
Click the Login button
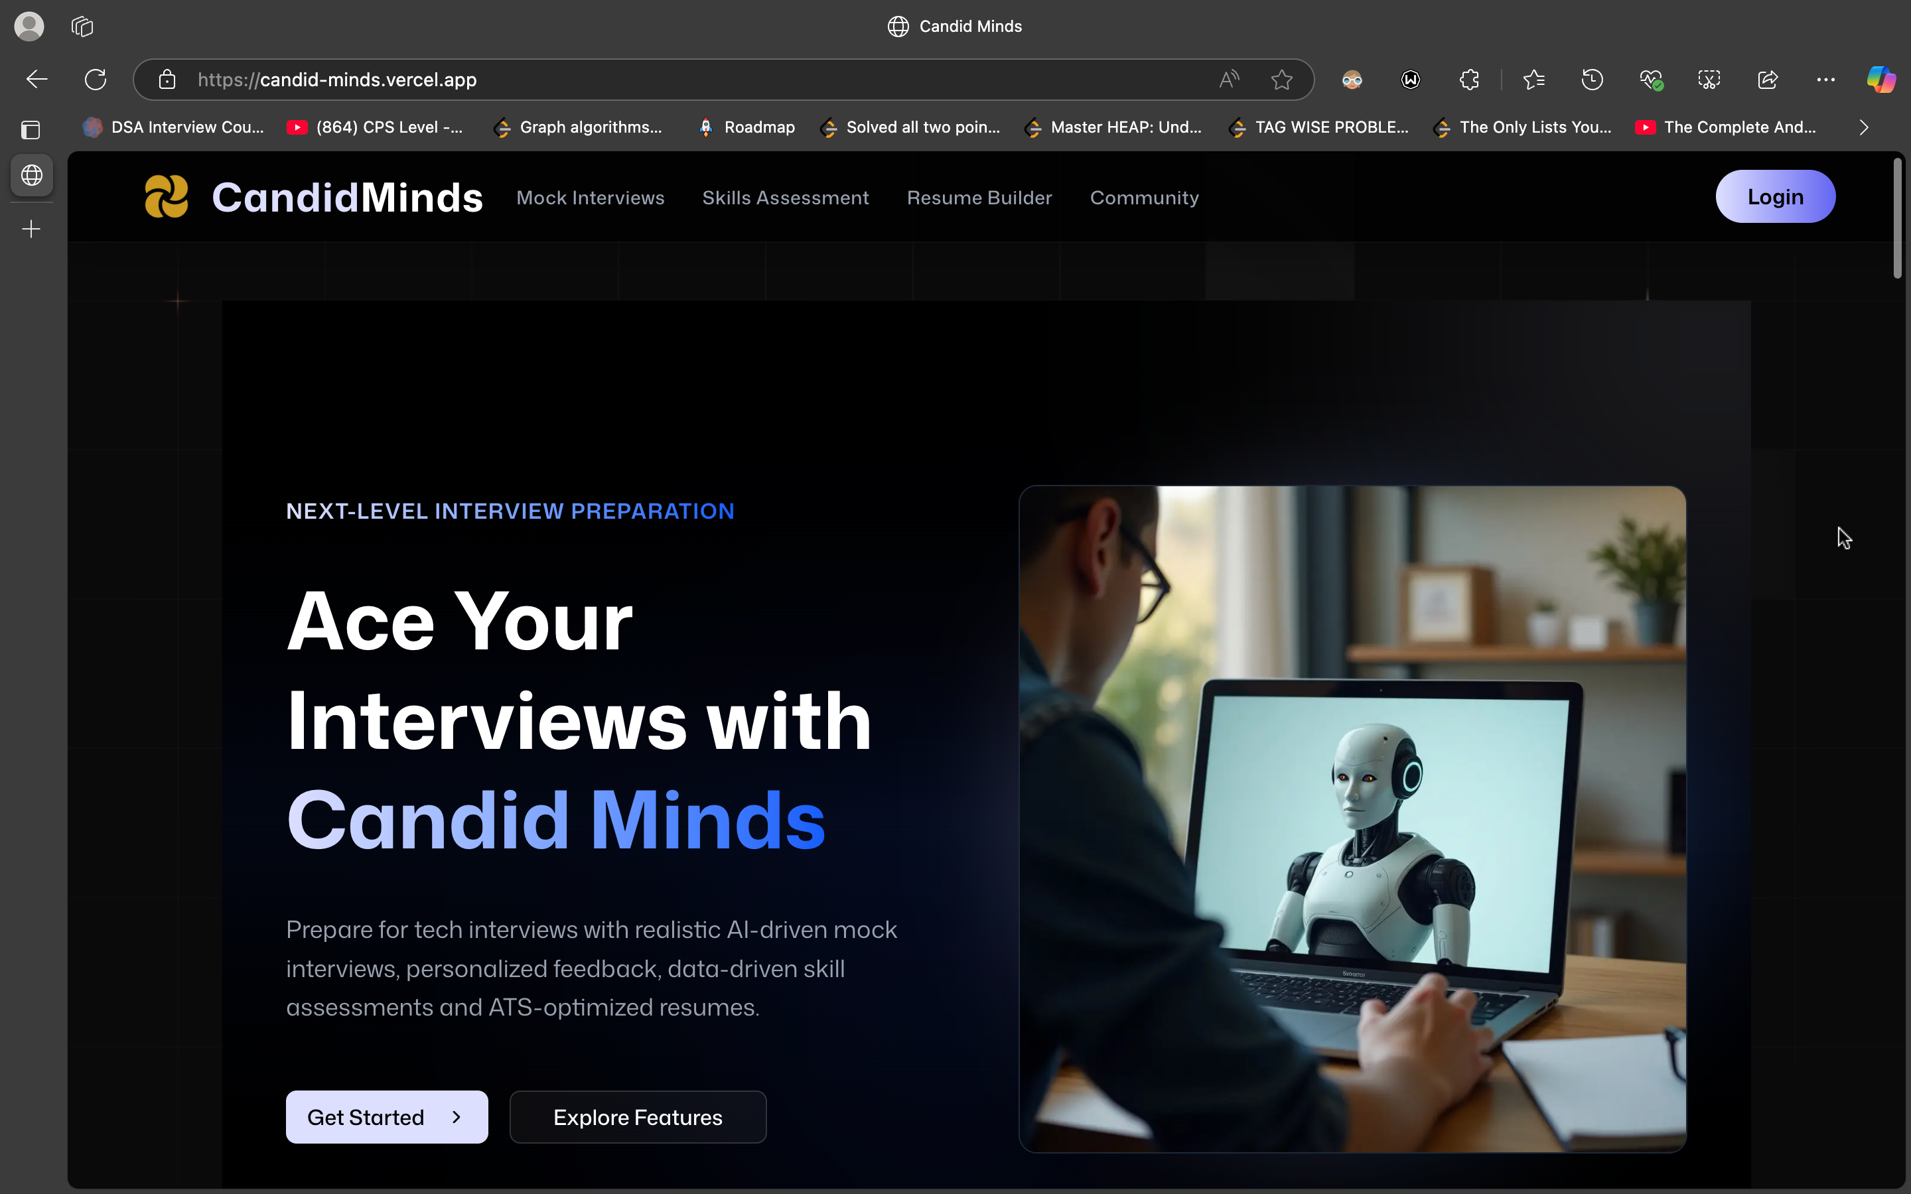[x=1775, y=196]
